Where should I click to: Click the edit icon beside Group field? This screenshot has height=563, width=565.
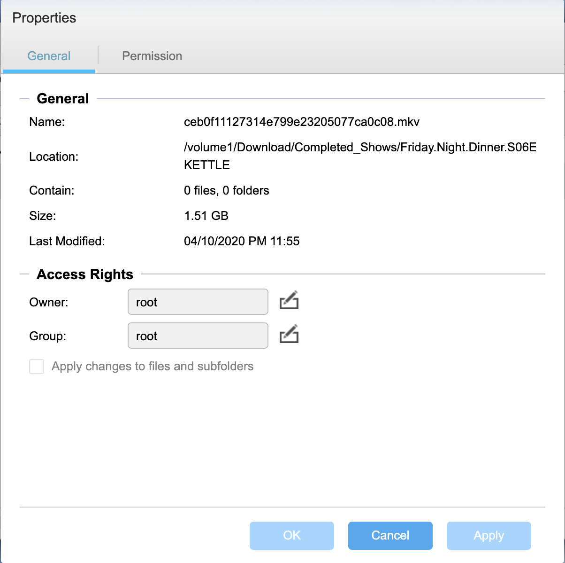289,334
